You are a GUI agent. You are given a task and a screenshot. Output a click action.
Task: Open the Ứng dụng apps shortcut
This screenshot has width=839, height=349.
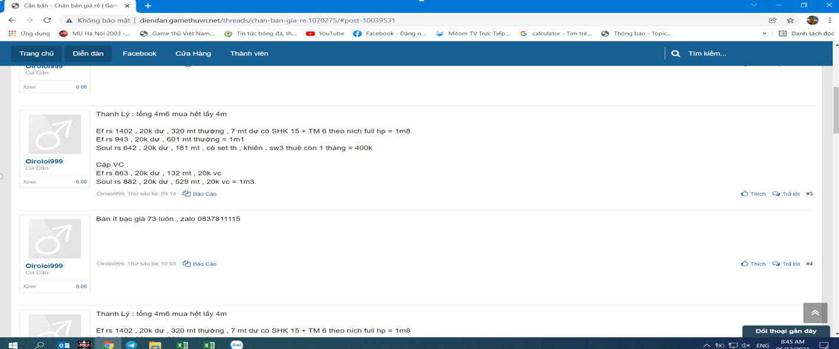coord(29,34)
